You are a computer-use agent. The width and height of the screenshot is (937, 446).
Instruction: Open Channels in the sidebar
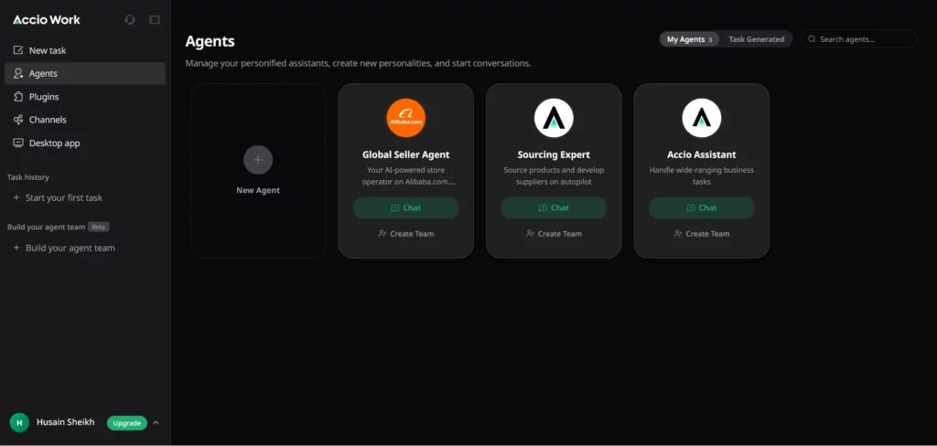[85, 120]
